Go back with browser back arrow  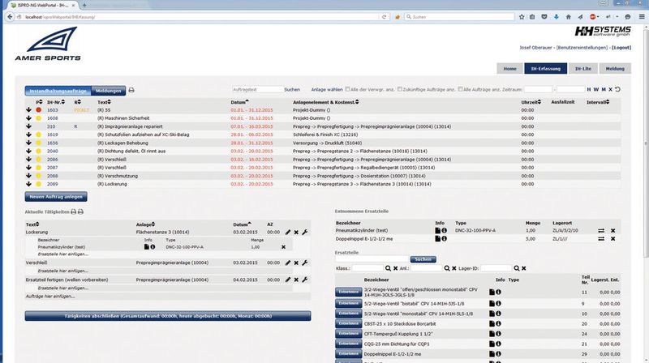pos(10,17)
